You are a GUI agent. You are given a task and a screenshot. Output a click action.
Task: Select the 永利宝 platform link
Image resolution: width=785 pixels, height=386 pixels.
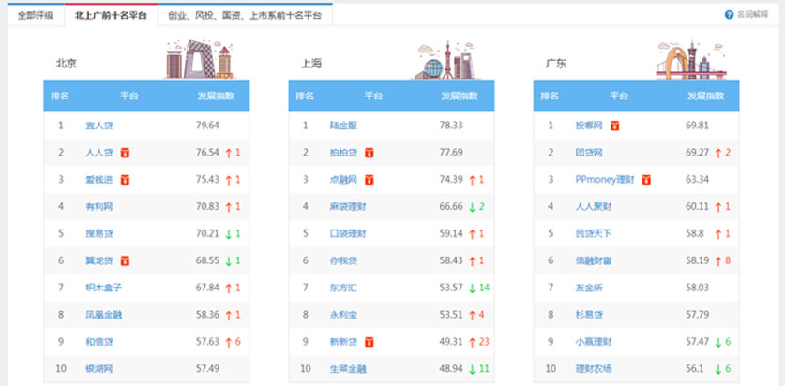[x=344, y=315]
